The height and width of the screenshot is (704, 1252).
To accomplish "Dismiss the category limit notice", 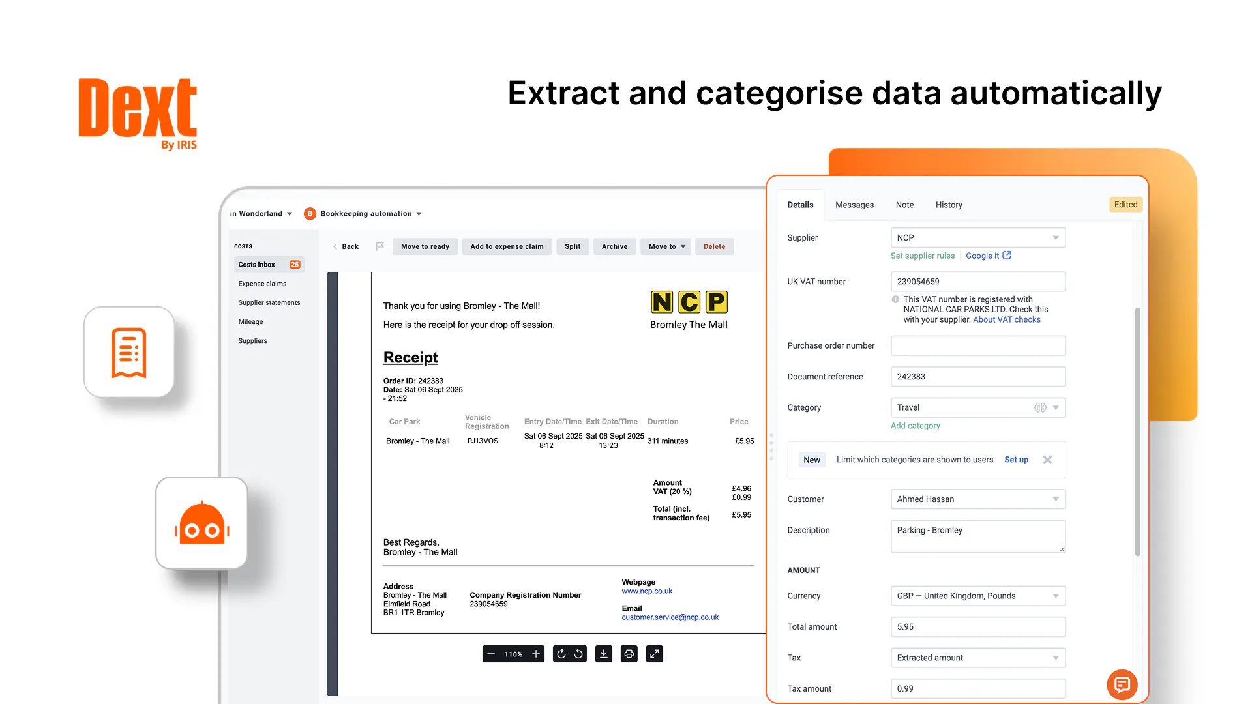I will [1047, 460].
